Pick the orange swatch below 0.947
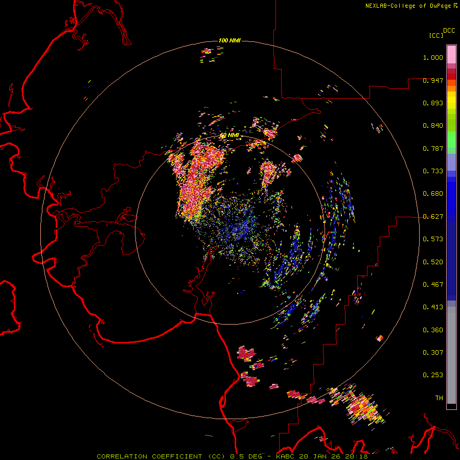Screen dimensions: 460x460 [x=451, y=88]
